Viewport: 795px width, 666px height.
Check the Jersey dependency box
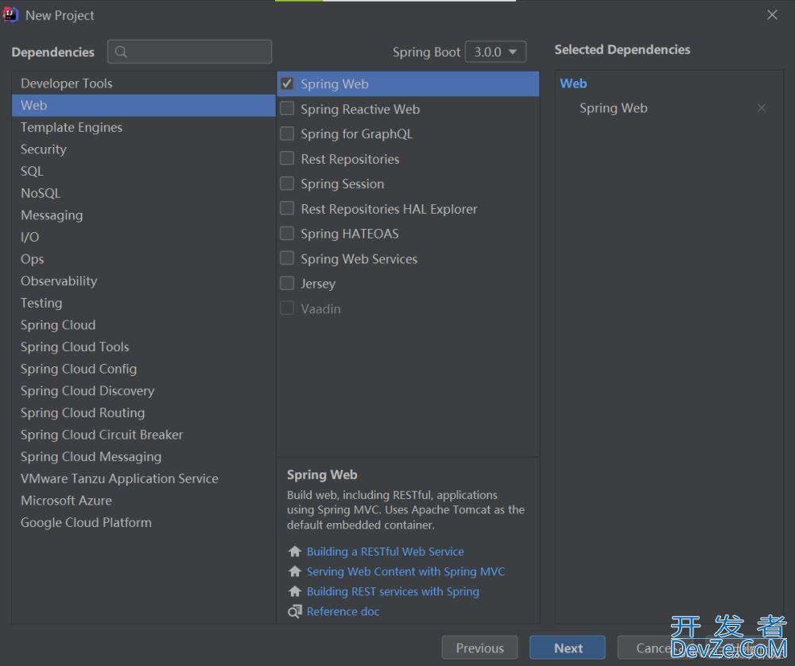287,284
